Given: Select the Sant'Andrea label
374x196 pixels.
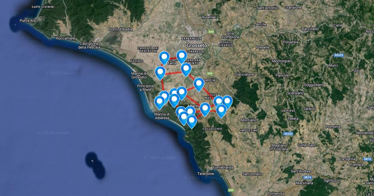Looking at the screenshot, I should (300, 171).
